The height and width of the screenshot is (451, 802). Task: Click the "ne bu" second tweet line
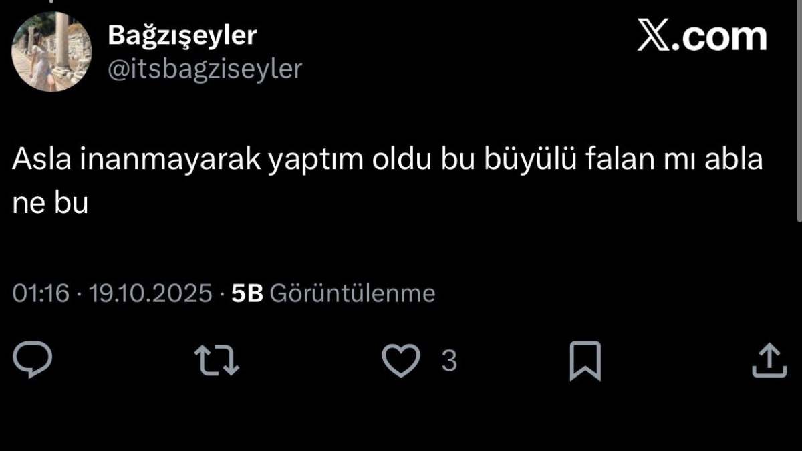[x=50, y=203]
